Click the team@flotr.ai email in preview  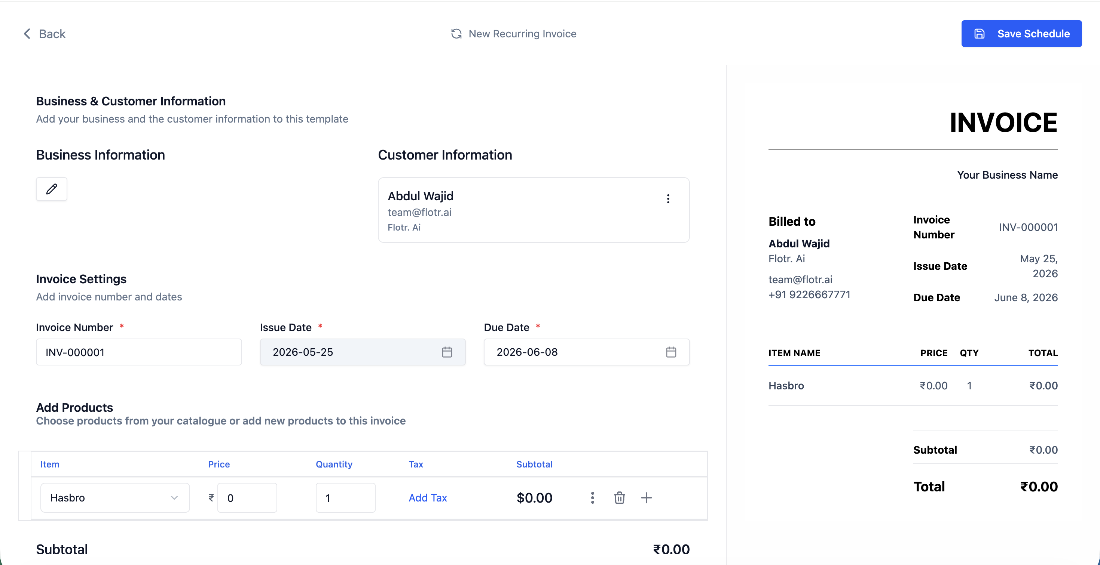(800, 279)
